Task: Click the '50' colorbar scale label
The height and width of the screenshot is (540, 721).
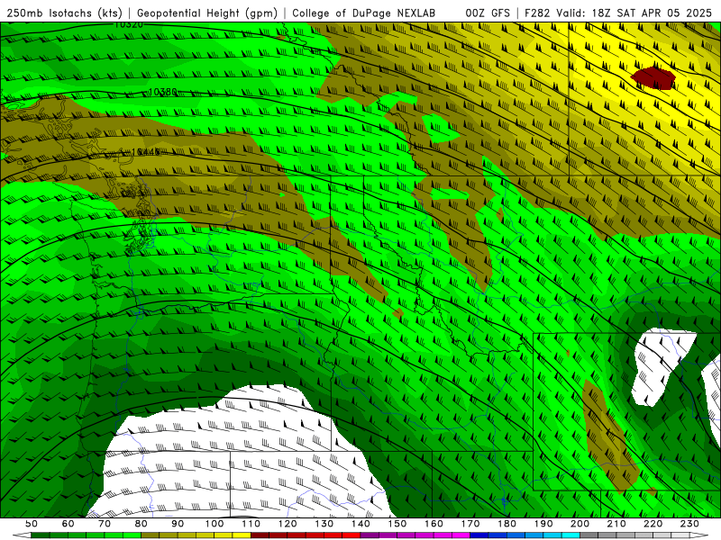Action: (31, 524)
